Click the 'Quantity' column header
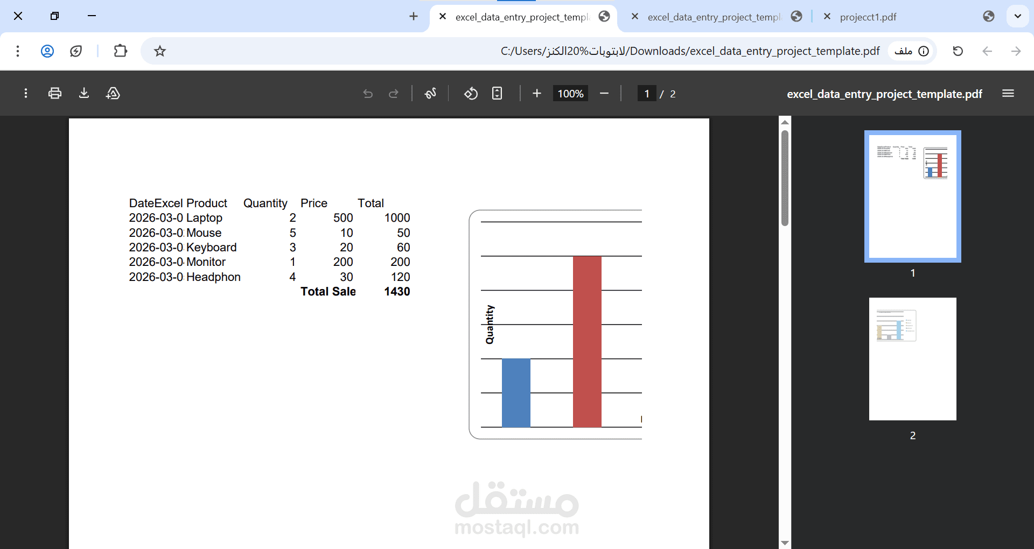The image size is (1034, 549). click(x=265, y=203)
